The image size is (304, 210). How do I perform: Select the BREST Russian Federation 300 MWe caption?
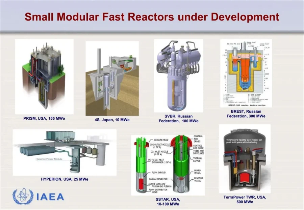pyautogui.click(x=246, y=114)
